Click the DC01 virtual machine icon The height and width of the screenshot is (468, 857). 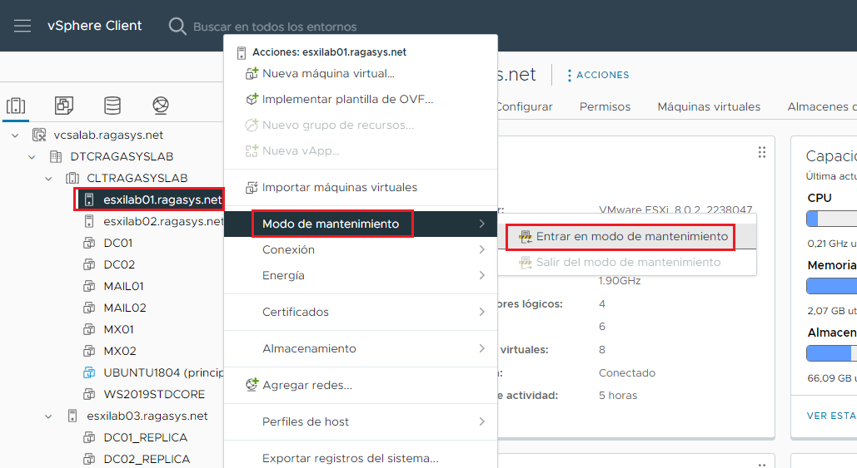coord(88,244)
